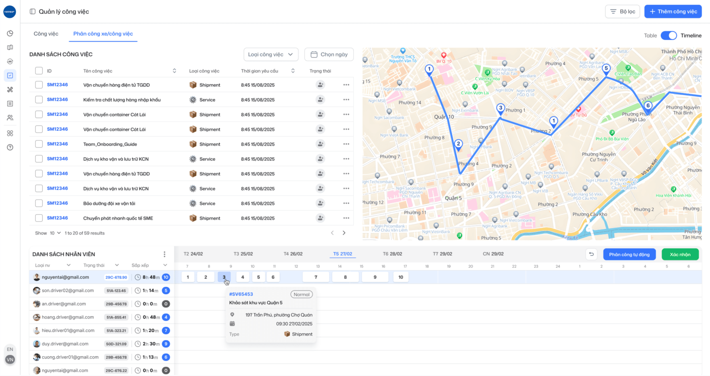Open more options for Team_Onboarding_Guide row
The image size is (710, 376).
point(346,144)
